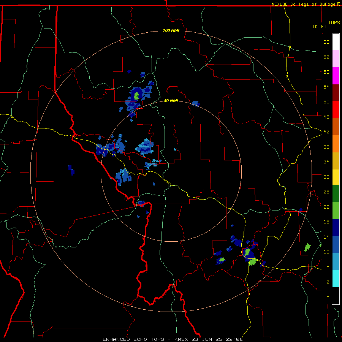The width and height of the screenshot is (342, 342).
Task: Pick the cyan legend swatch
Action: (336, 279)
